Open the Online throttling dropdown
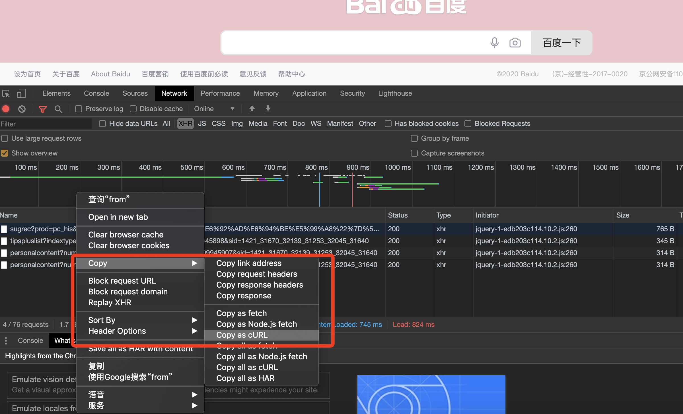683x414 pixels. pos(214,109)
